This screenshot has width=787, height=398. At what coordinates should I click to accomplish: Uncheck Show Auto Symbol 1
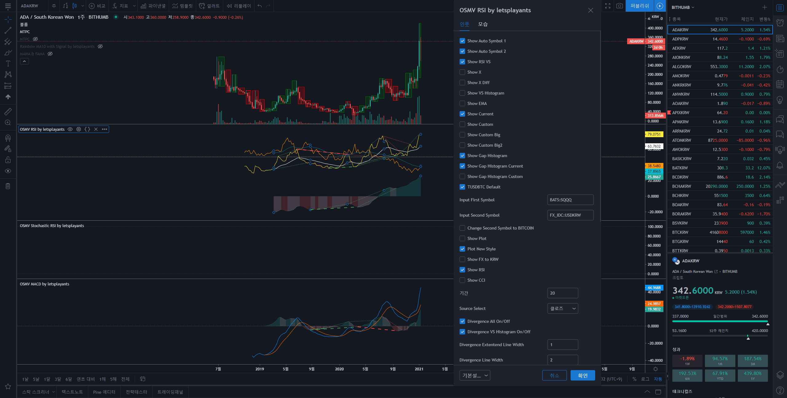[x=462, y=41]
